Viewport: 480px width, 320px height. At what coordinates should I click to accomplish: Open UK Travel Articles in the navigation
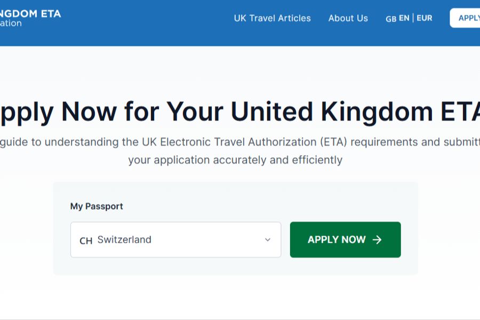click(x=272, y=18)
